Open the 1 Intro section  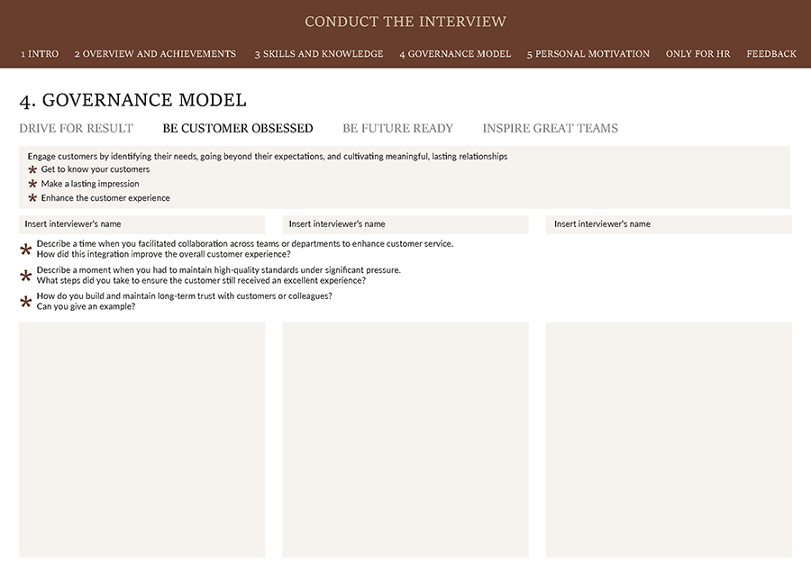[x=40, y=54]
